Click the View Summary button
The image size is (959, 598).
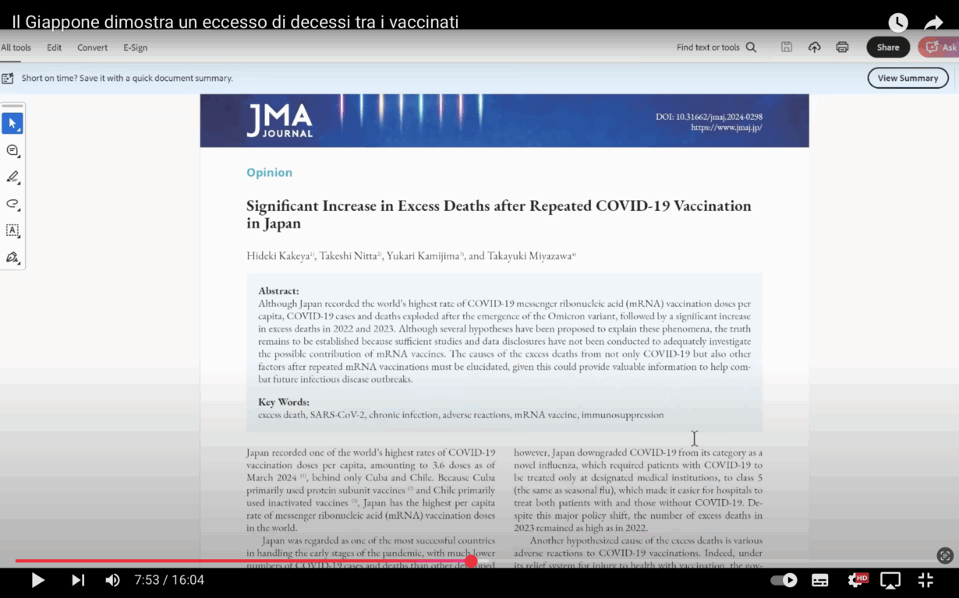point(908,78)
